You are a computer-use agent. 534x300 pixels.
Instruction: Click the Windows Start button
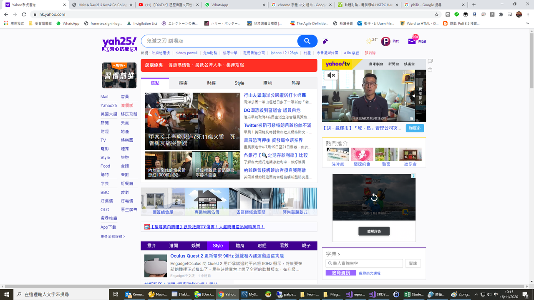click(7, 294)
